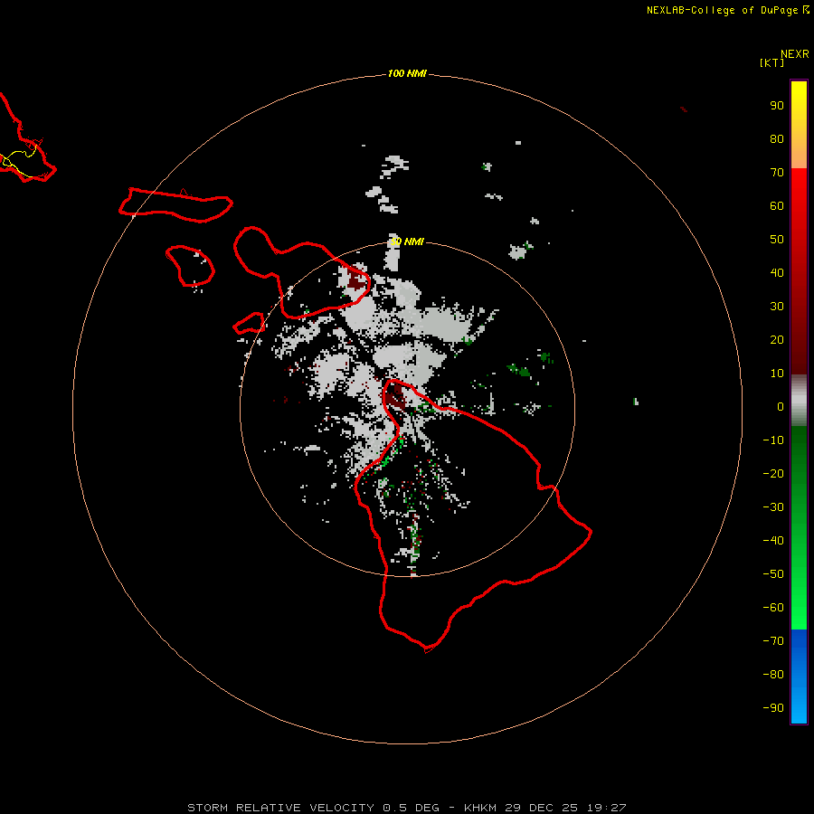Click the 10 value on velocity scale
Screen dimensions: 814x814
(777, 374)
